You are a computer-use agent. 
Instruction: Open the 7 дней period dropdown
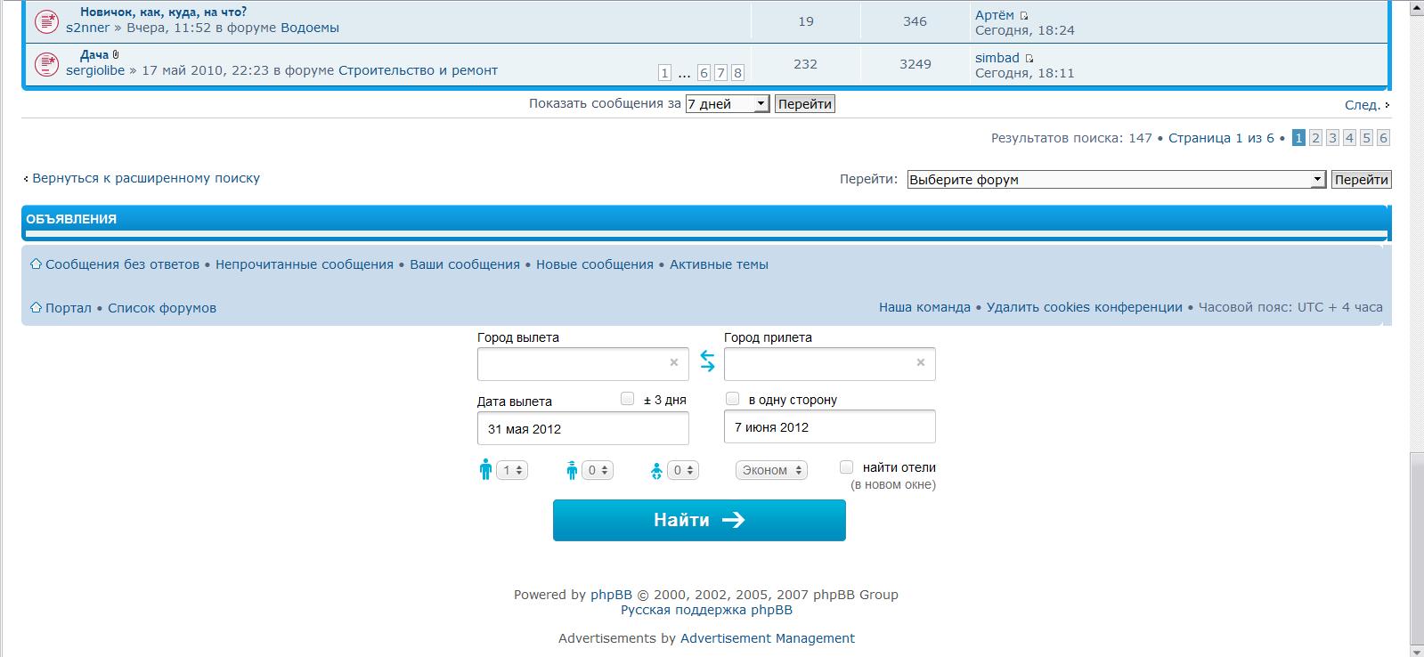point(727,104)
